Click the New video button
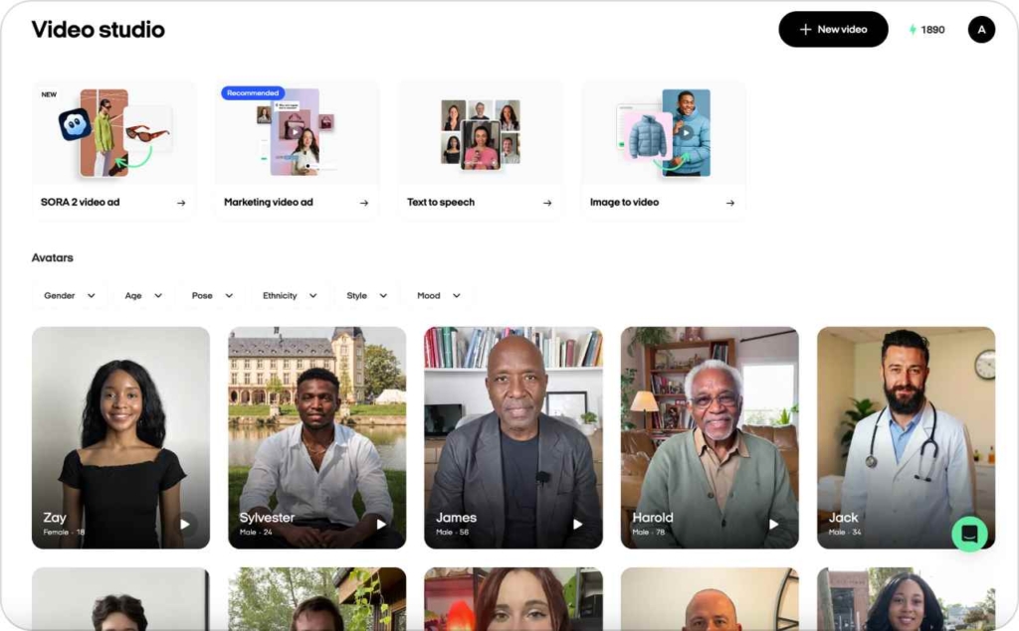The image size is (1019, 631). coord(833,30)
